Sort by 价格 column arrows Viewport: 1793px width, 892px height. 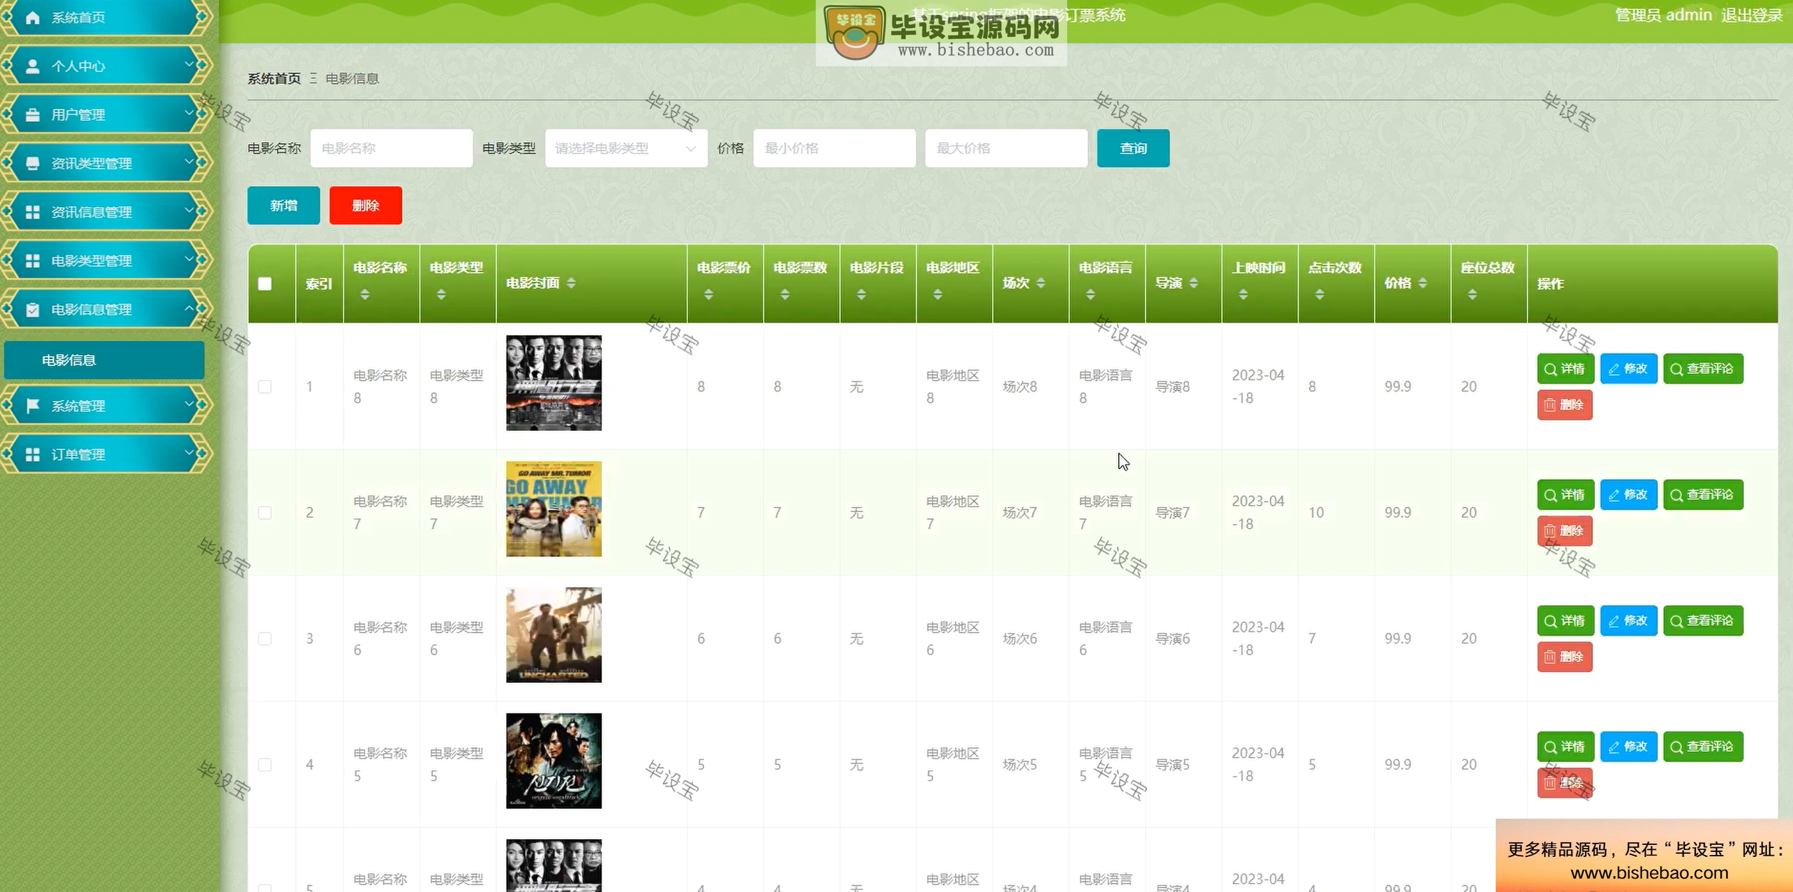(x=1422, y=283)
